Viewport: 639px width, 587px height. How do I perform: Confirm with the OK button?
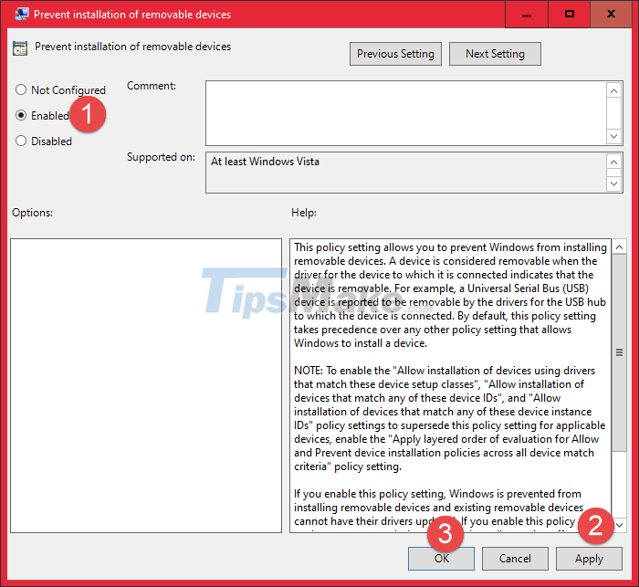point(441,559)
